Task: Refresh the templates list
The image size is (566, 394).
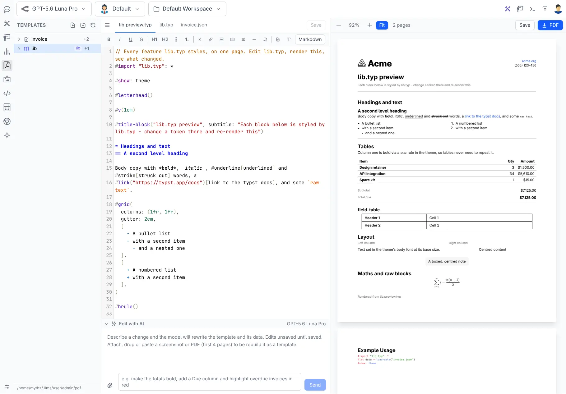Action: coord(93,25)
